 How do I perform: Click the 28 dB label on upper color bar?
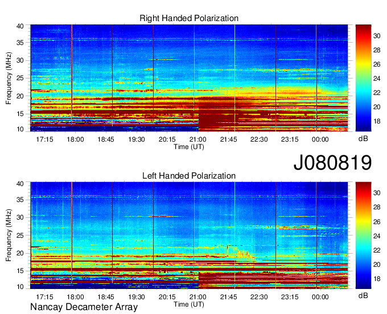377,50
